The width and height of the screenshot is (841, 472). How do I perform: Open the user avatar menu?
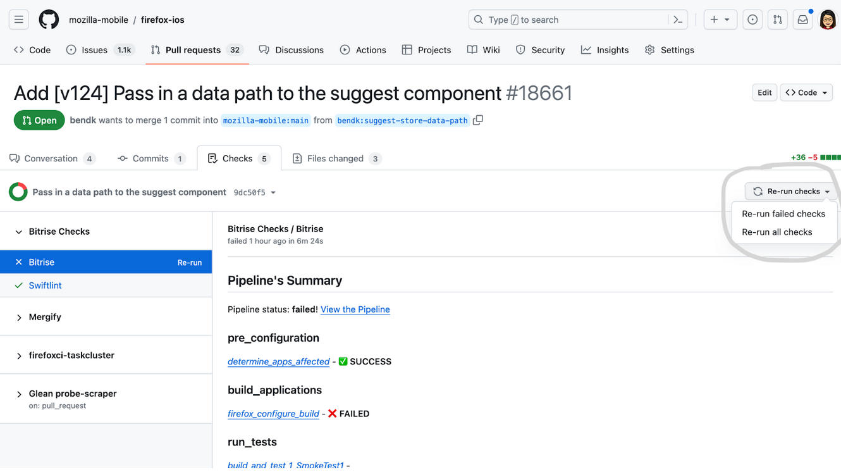click(x=828, y=20)
